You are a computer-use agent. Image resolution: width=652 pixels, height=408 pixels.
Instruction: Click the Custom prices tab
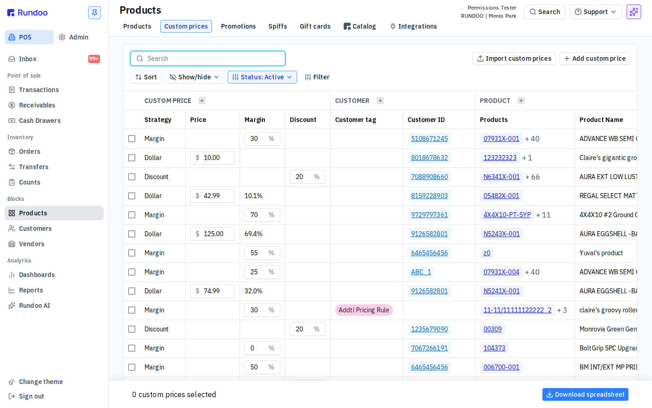pos(186,26)
